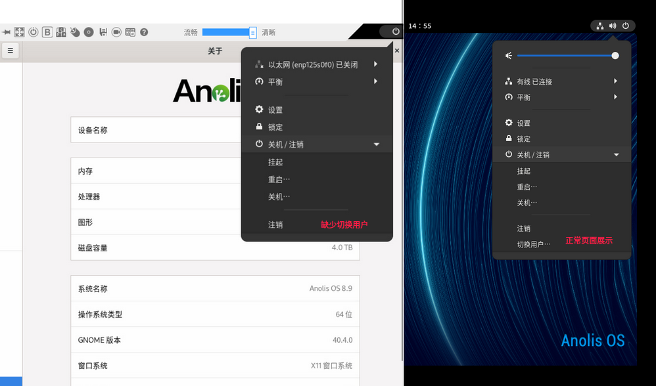Click the power icon in the console toolbar
The image size is (656, 386).
click(x=33, y=32)
